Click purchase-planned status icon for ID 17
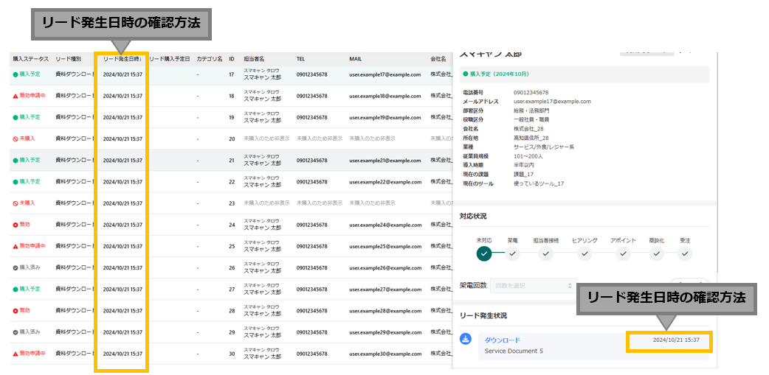769x375 pixels. click(x=15, y=74)
